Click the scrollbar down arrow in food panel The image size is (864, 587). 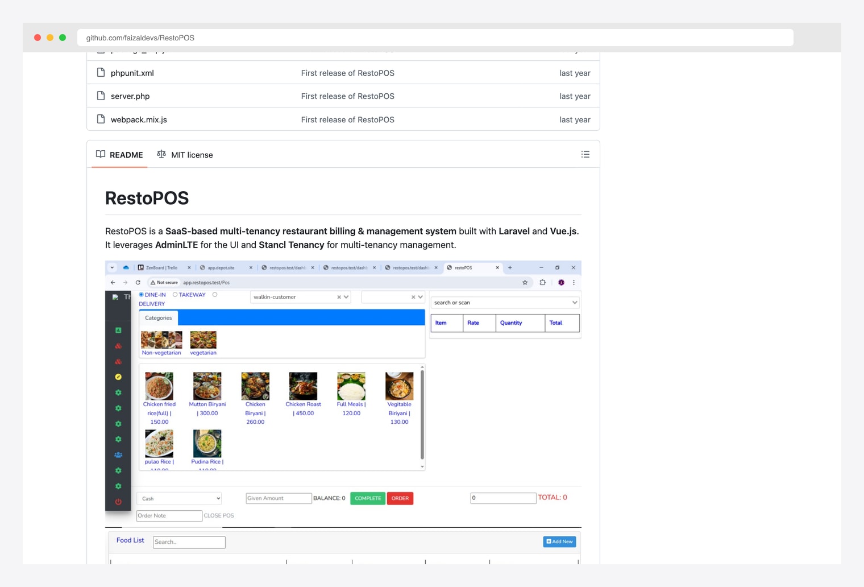[x=422, y=466]
